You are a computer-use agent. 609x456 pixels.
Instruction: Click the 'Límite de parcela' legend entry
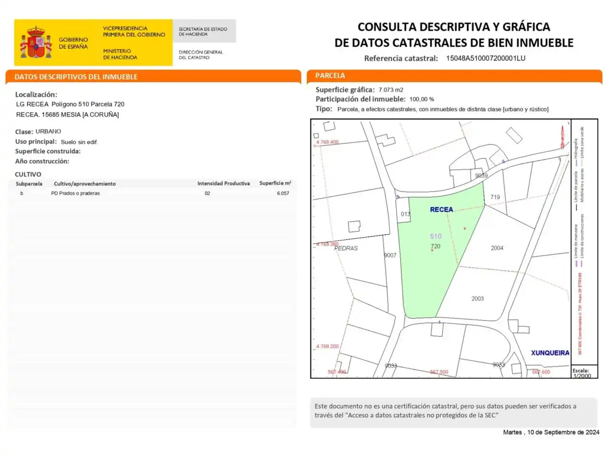tap(576, 191)
